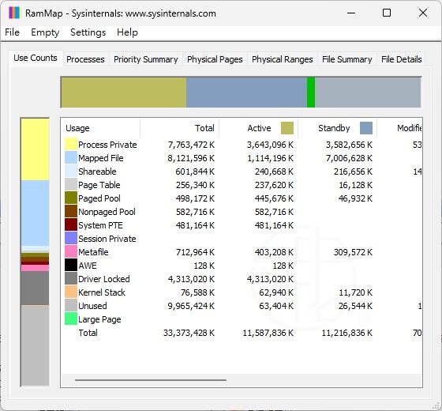Click the total Active value 11,587,836 K
Screen dimensions: 442x411
click(x=268, y=333)
